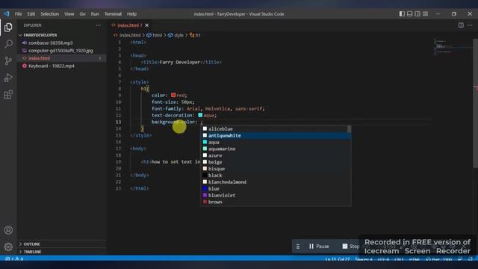Toggle bottom panel layout icon
Screen dimensions: 478x269
tap(410, 13)
